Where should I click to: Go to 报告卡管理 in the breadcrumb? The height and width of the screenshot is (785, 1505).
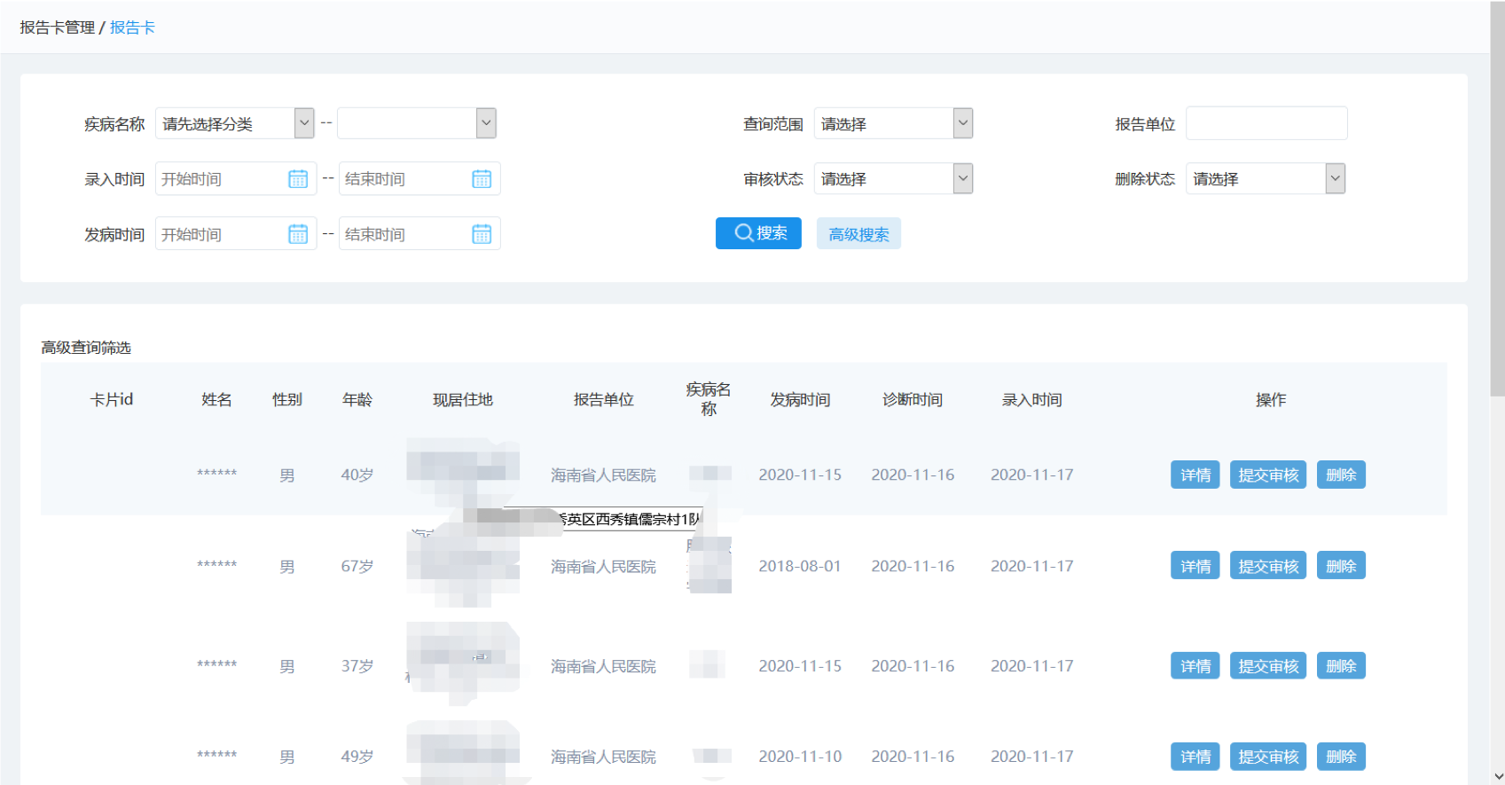58,27
